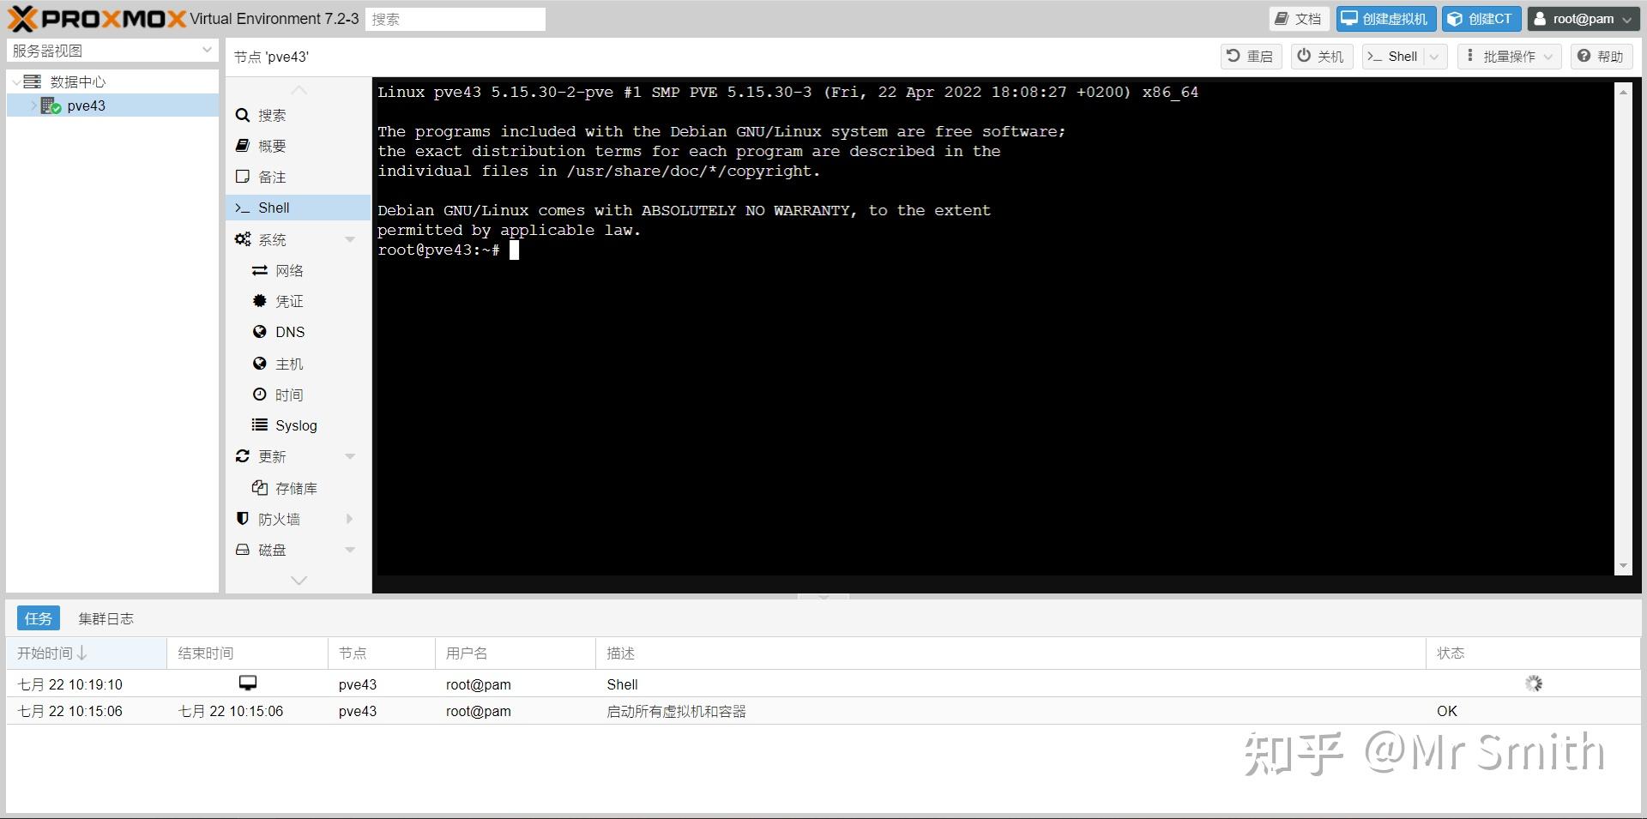Image resolution: width=1647 pixels, height=819 pixels.
Task: Open the 文档 documentation
Action: click(1298, 18)
